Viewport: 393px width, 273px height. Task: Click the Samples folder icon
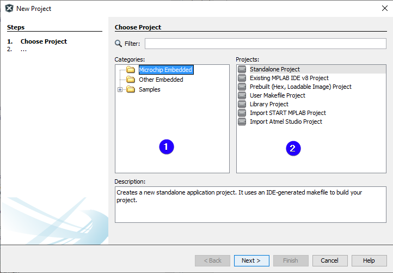point(130,89)
